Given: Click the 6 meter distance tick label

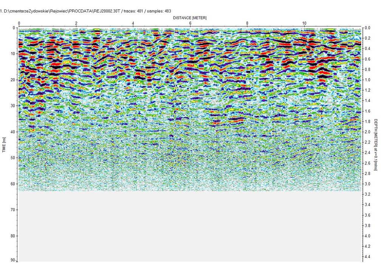Looking at the screenshot, I should pyautogui.click(x=190, y=23).
